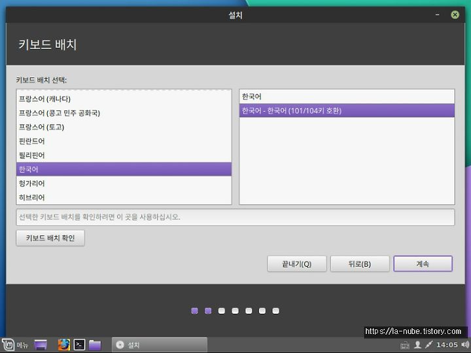
Task: Select 한국어 in the left layout list
Action: (124, 169)
